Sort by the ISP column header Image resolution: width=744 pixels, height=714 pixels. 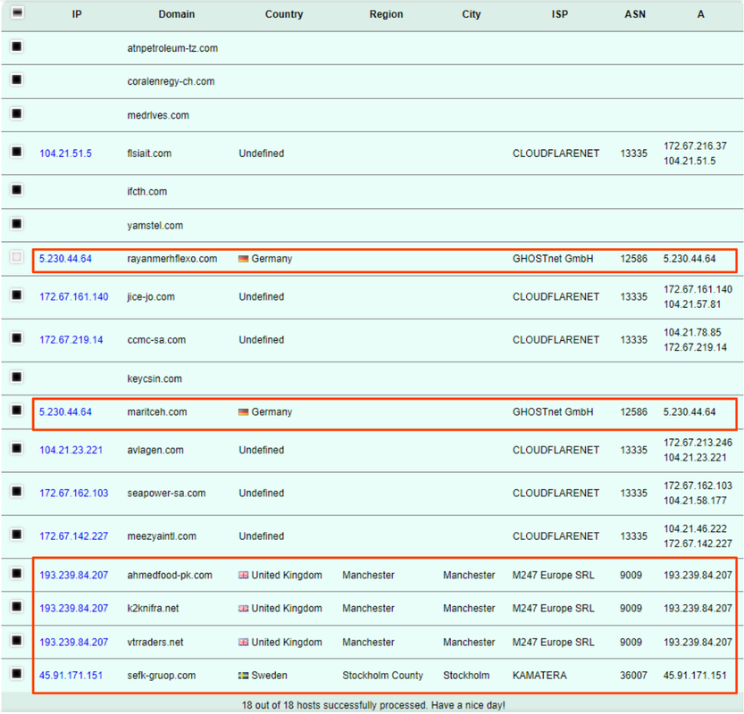(x=559, y=14)
